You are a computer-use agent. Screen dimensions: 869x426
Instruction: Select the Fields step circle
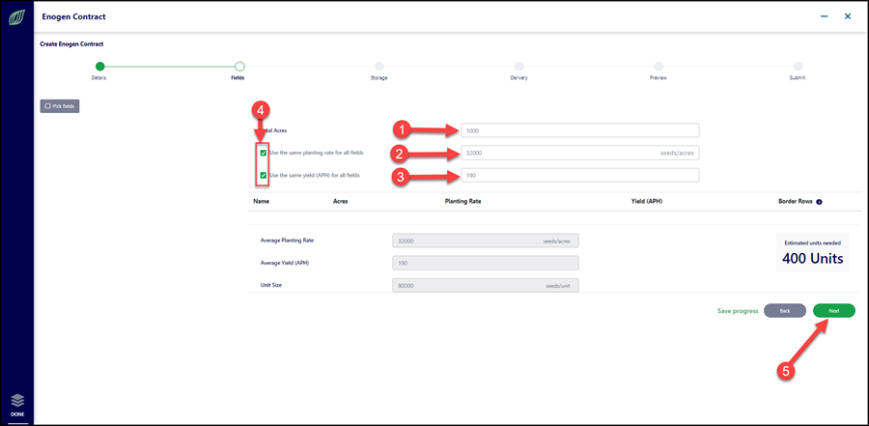point(239,67)
